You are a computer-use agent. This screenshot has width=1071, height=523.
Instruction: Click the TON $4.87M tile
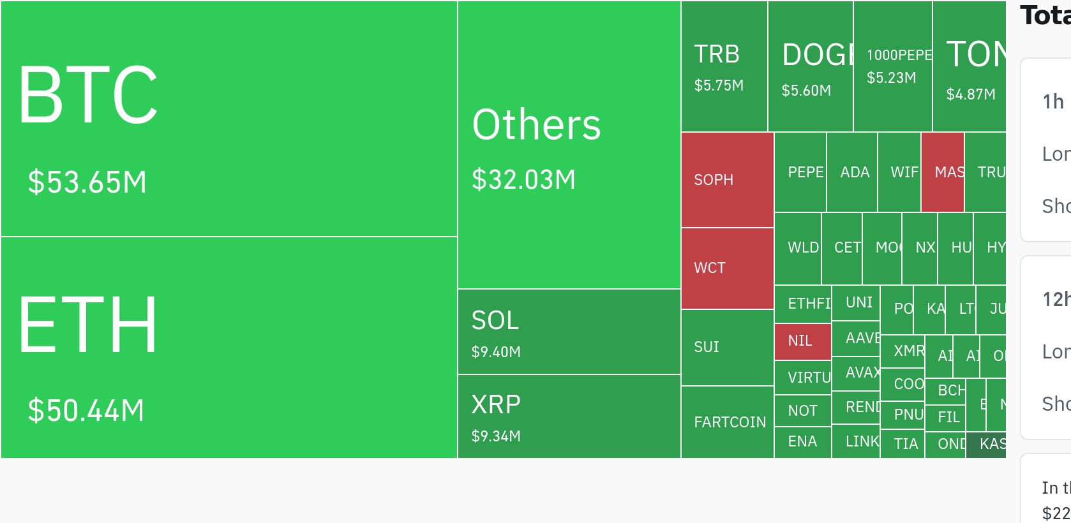[969, 66]
